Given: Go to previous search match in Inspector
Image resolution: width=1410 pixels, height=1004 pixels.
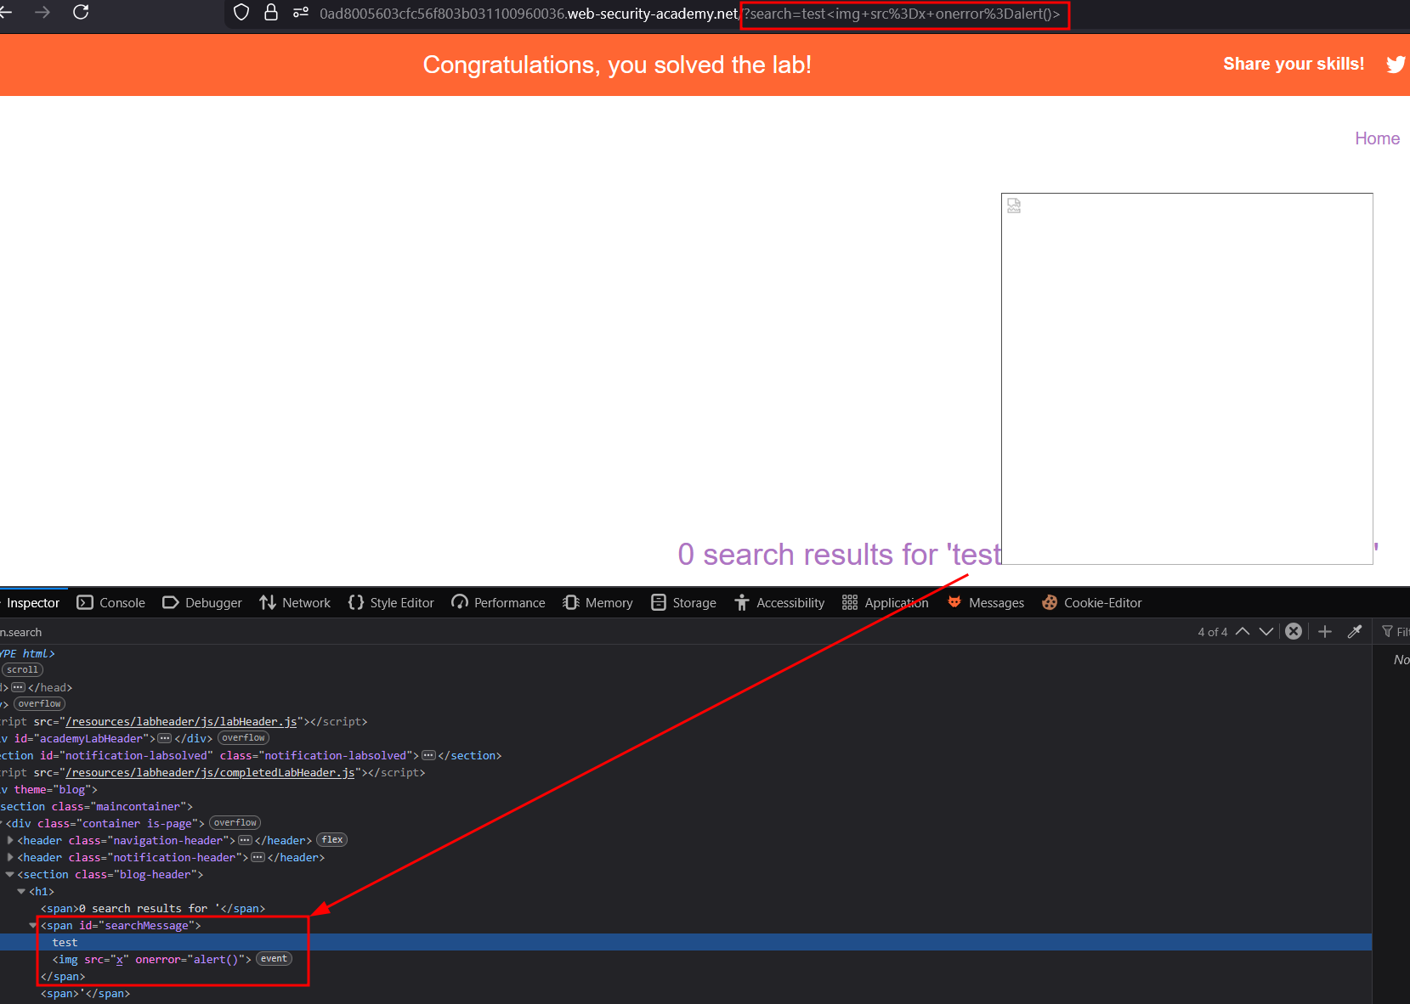Looking at the screenshot, I should [1243, 631].
